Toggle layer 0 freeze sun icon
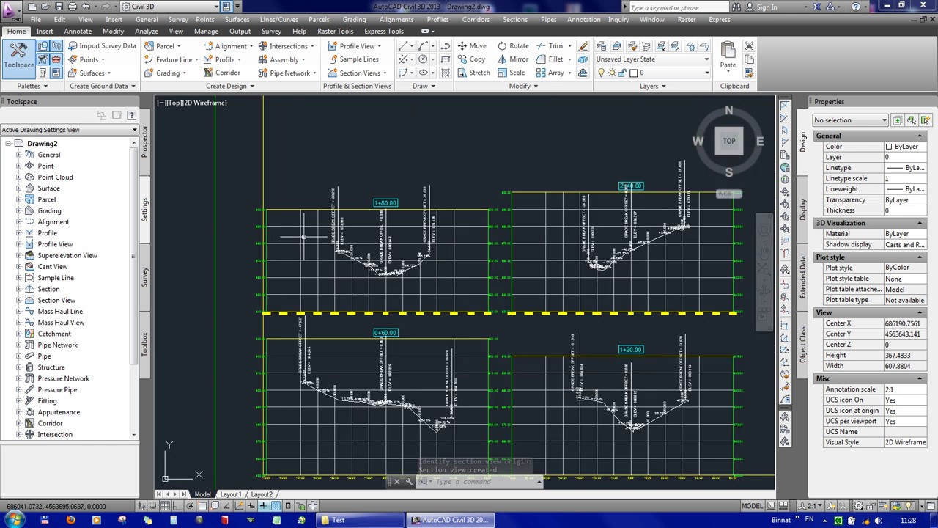This screenshot has height=528, width=938. pyautogui.click(x=613, y=73)
